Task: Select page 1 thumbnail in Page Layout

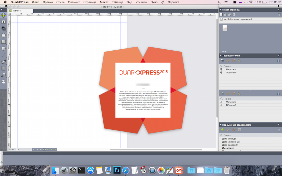Action: click(x=225, y=28)
